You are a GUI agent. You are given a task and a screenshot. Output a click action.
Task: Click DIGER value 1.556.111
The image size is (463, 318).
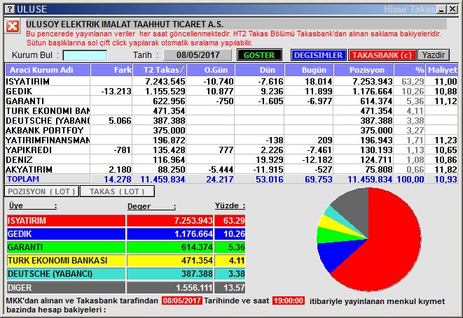194,288
